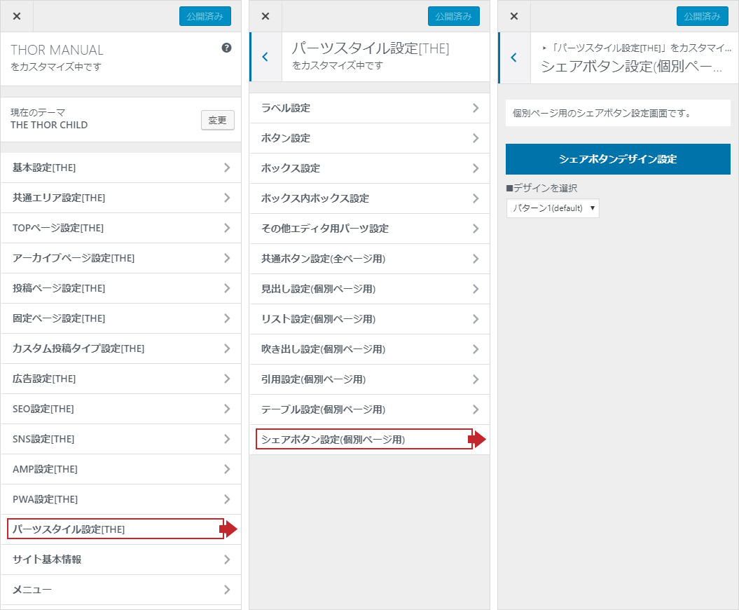Open 見出し設定(個別ページ用) section
This screenshot has height=610, width=739.
pyautogui.click(x=369, y=289)
